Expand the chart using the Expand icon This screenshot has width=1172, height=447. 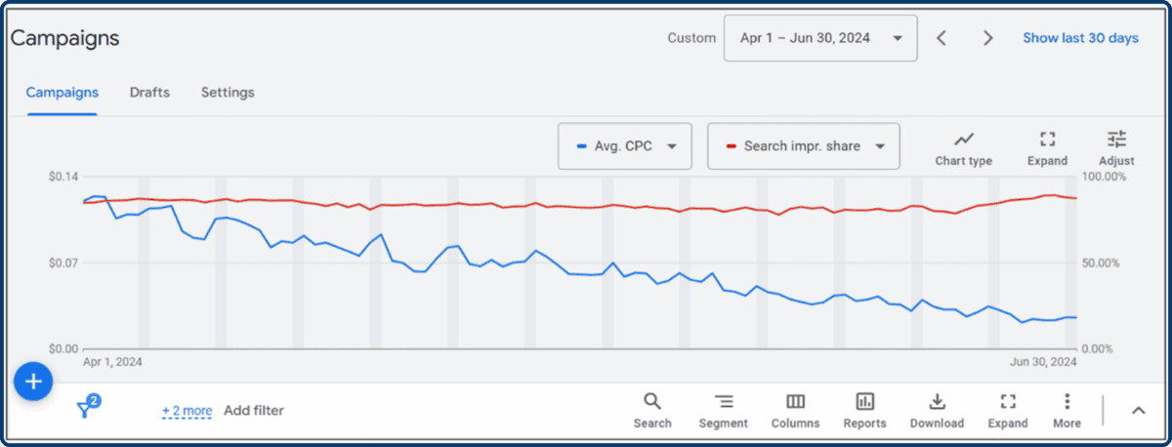[x=1047, y=140]
